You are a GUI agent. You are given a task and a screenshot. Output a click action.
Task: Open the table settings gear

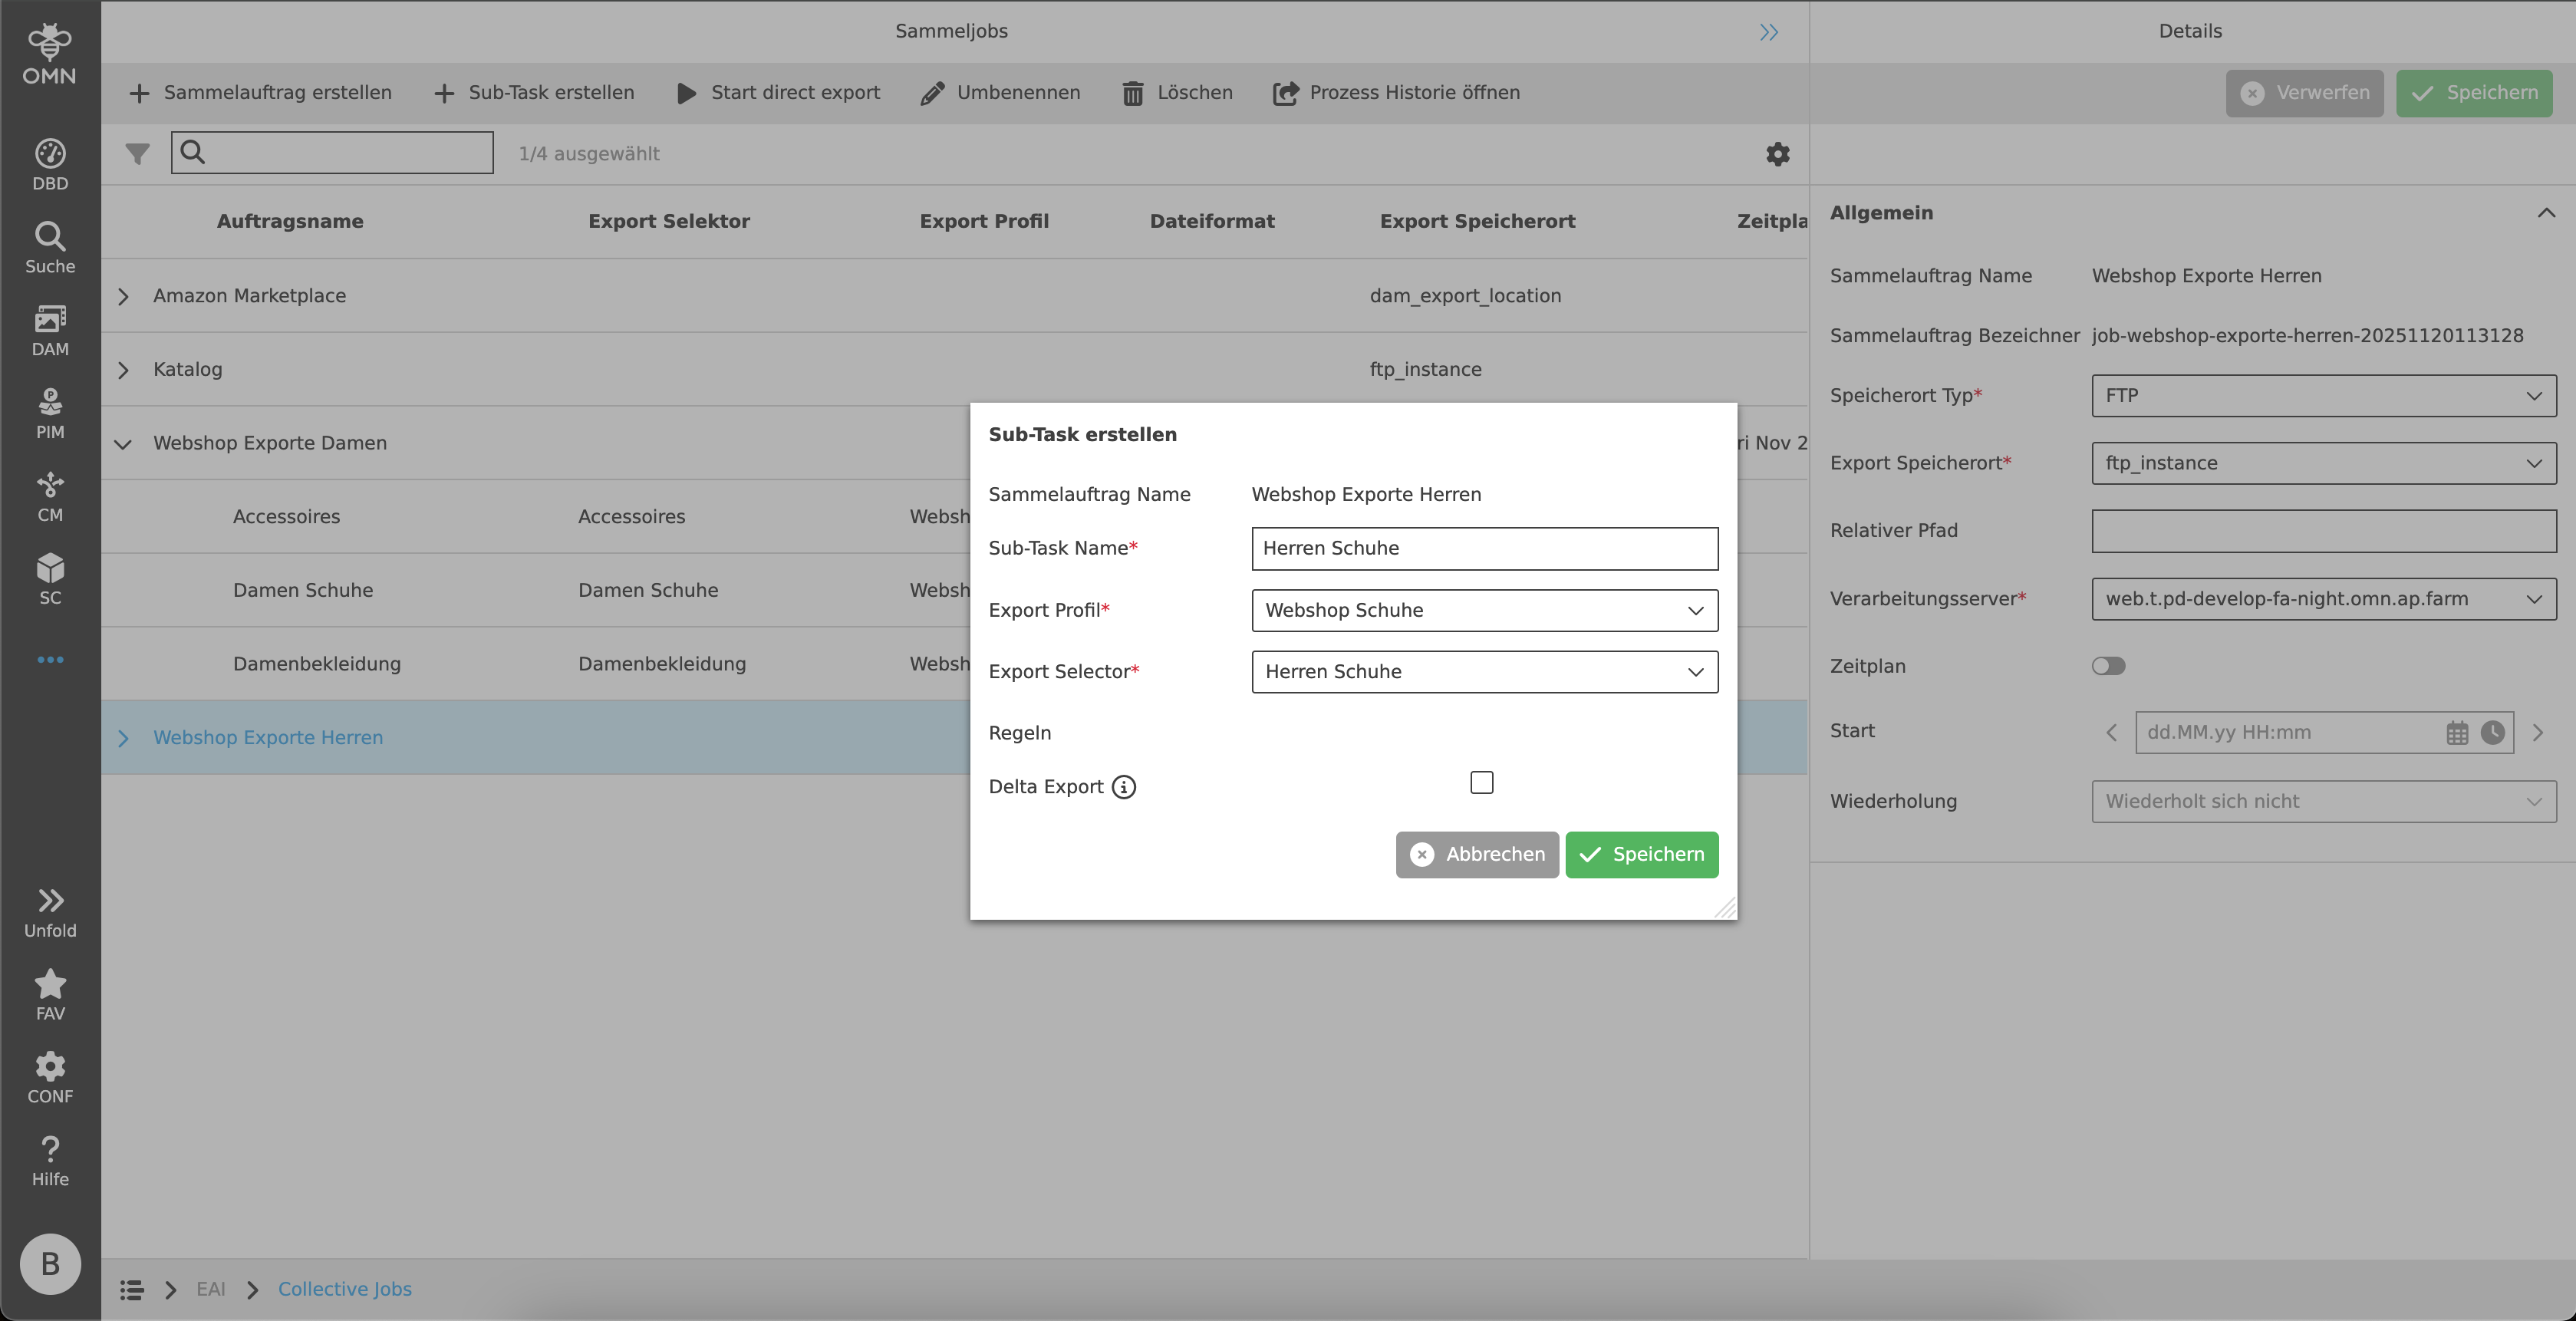tap(1777, 154)
